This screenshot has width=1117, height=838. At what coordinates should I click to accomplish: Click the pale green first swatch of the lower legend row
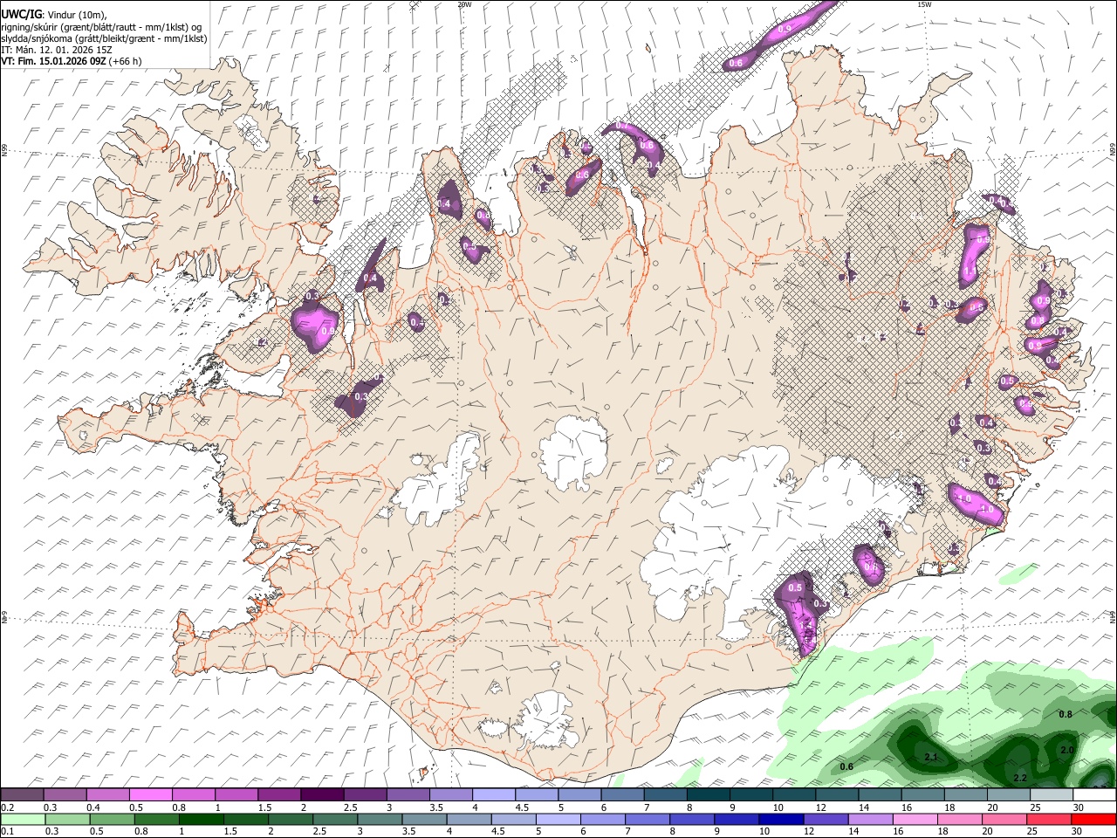(23, 819)
